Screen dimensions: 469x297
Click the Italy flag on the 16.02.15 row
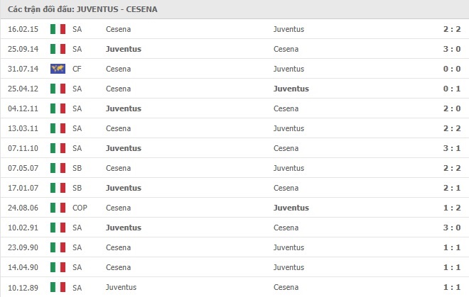pyautogui.click(x=58, y=29)
